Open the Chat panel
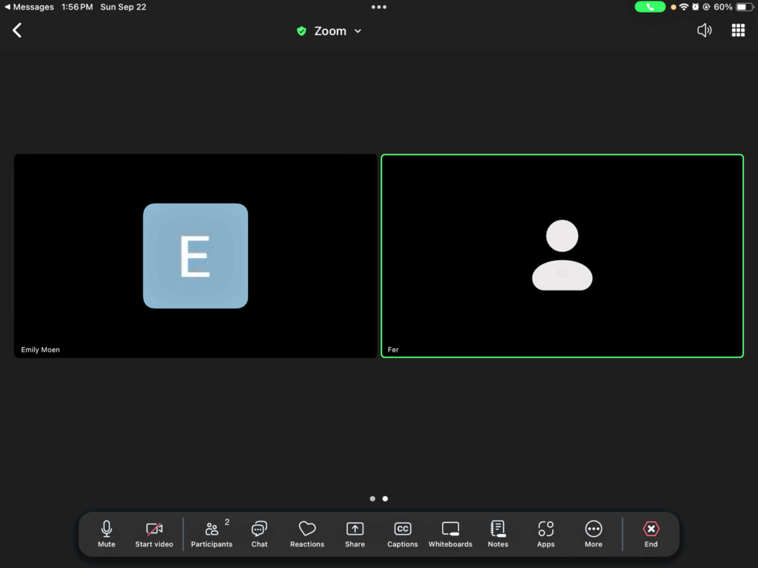Viewport: 758px width, 568px height. tap(259, 534)
